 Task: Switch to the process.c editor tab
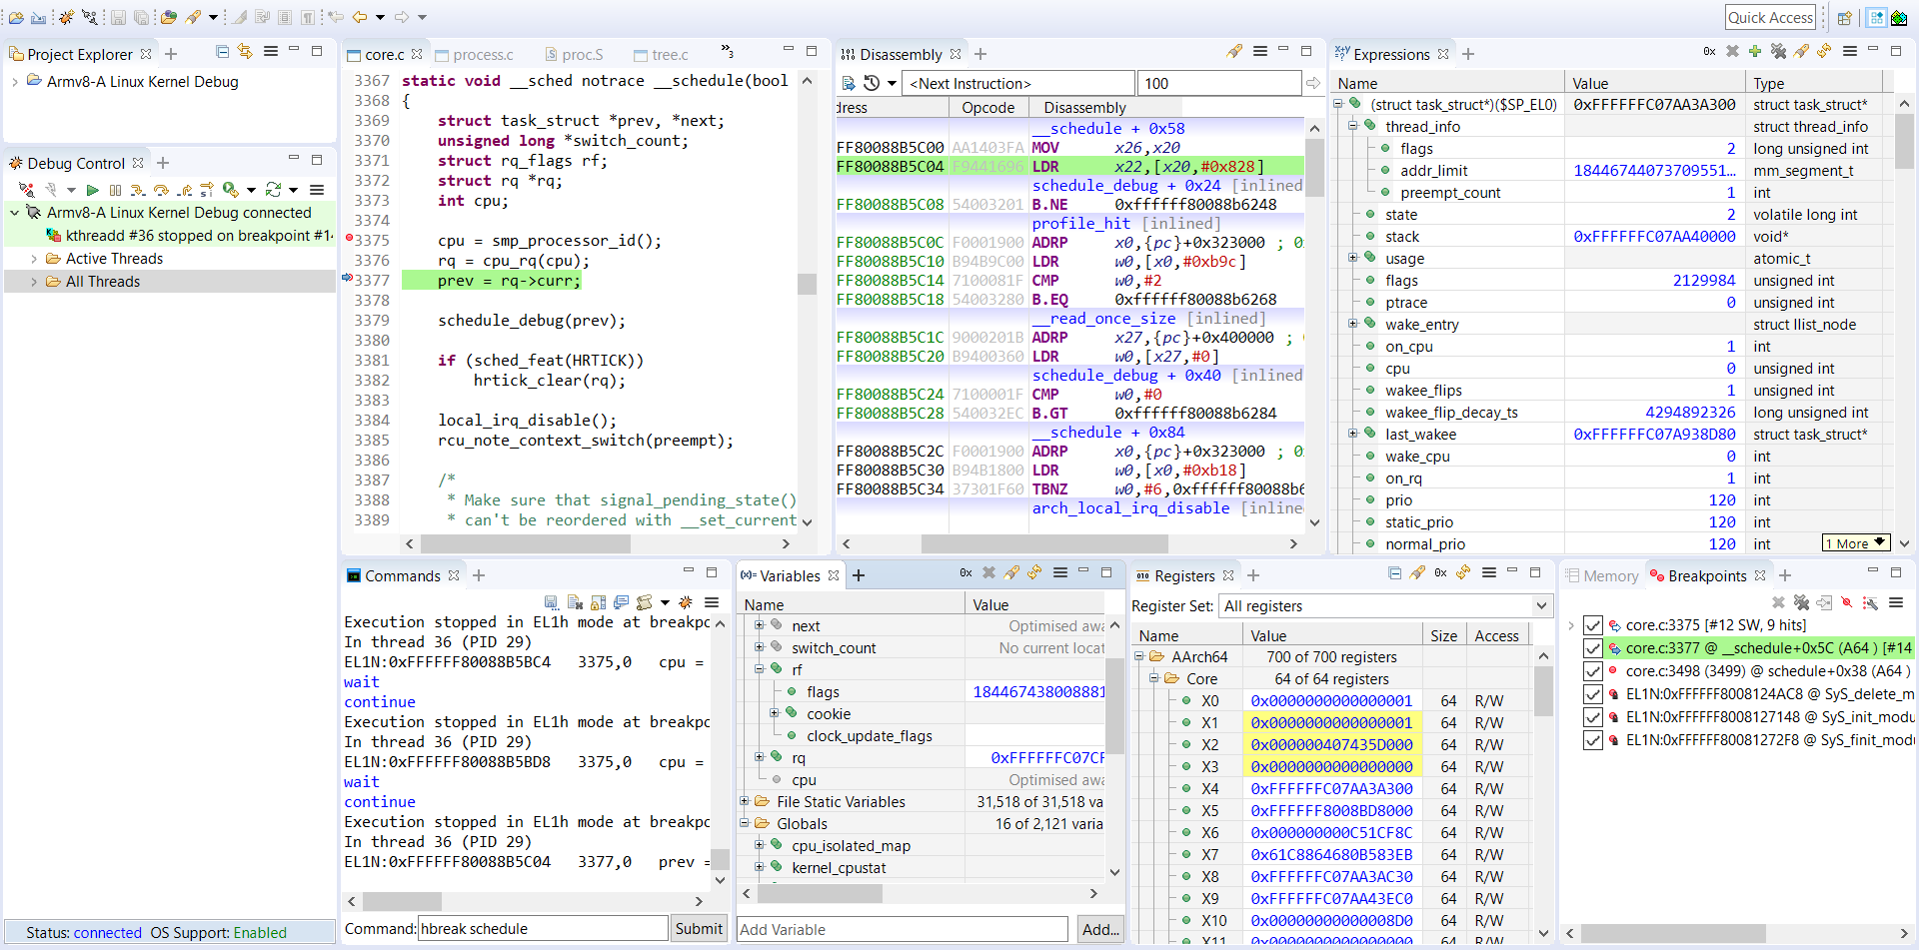[484, 55]
